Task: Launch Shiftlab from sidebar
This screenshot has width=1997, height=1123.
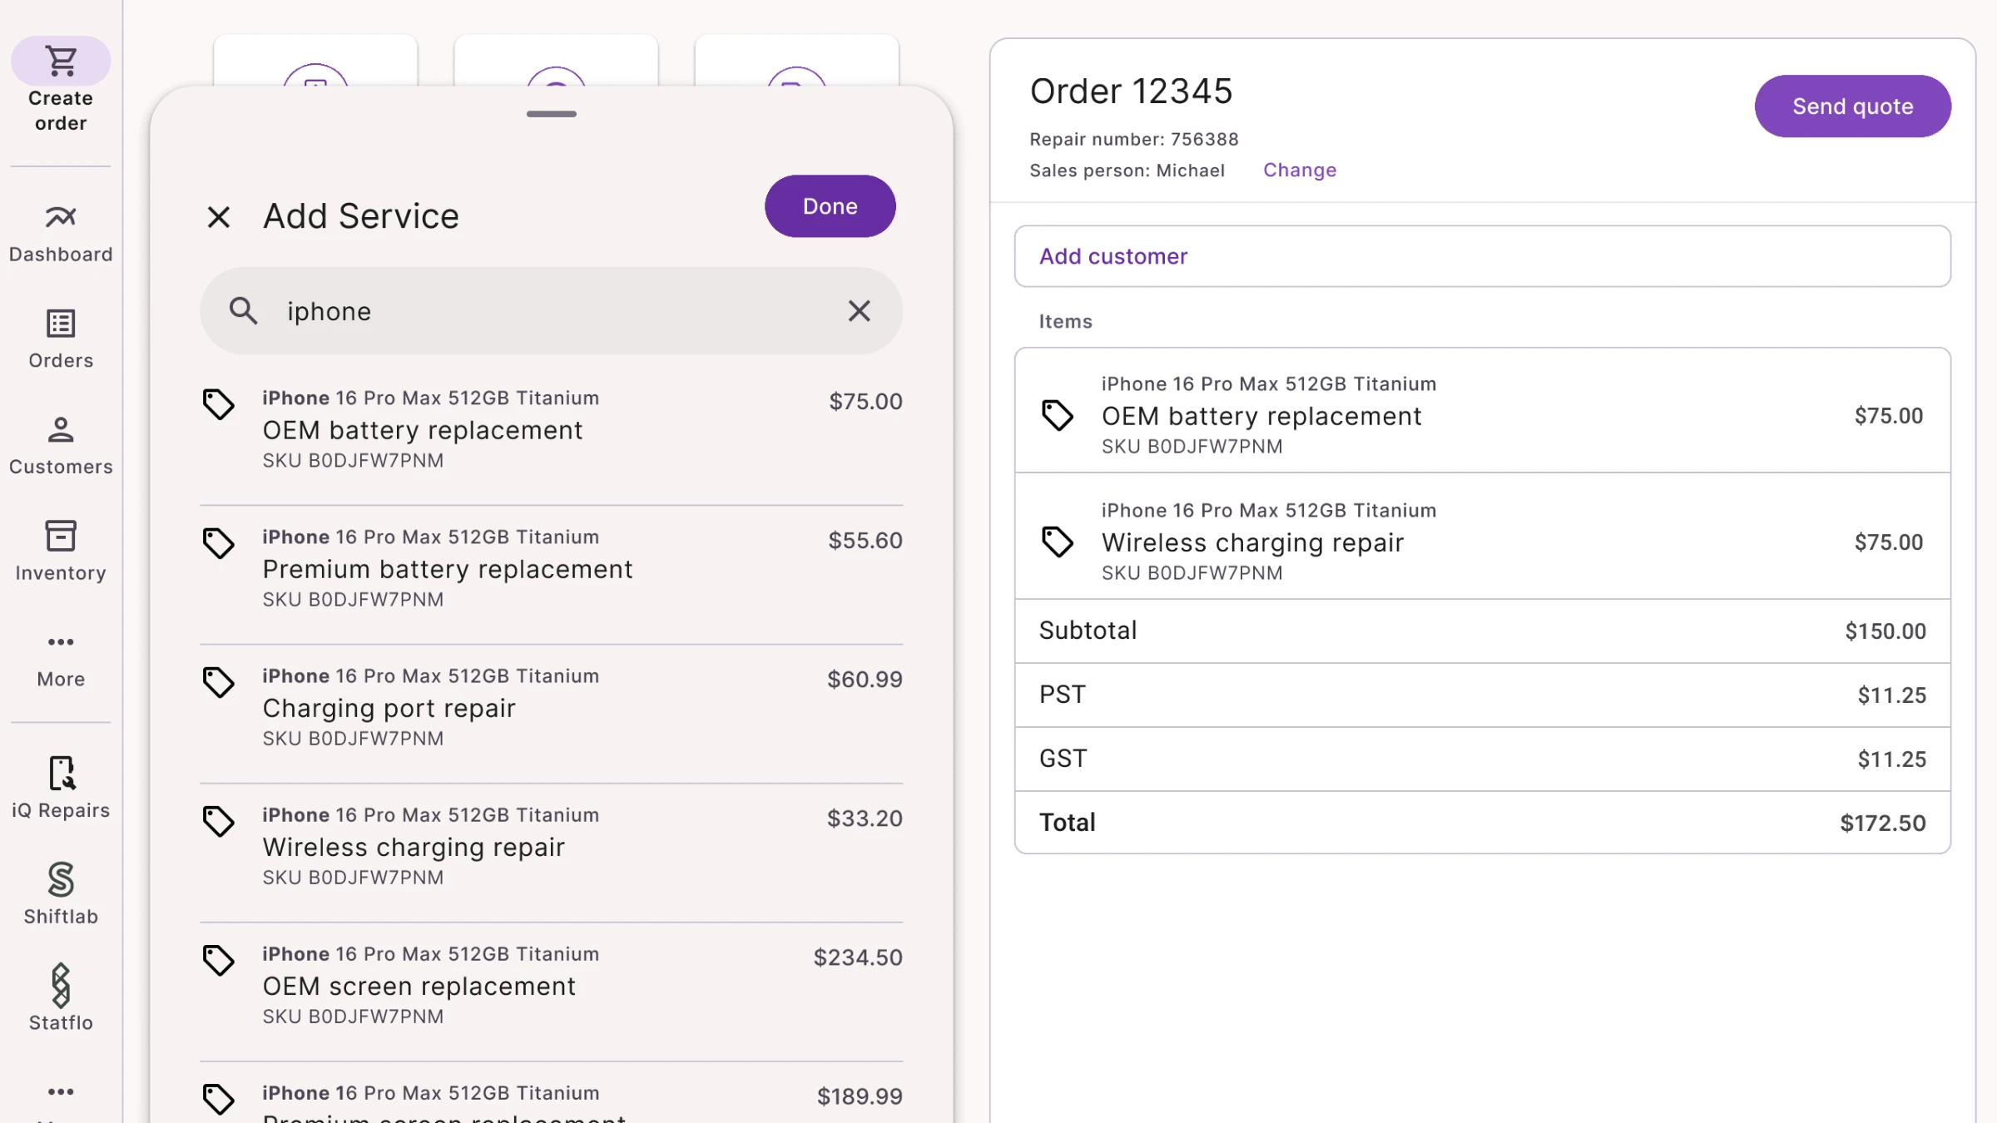Action: click(61, 893)
